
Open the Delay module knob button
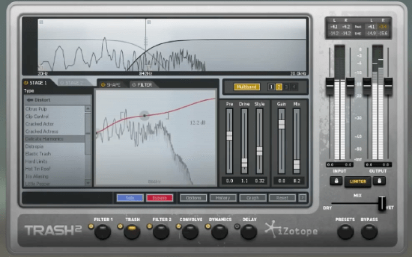tap(249, 232)
